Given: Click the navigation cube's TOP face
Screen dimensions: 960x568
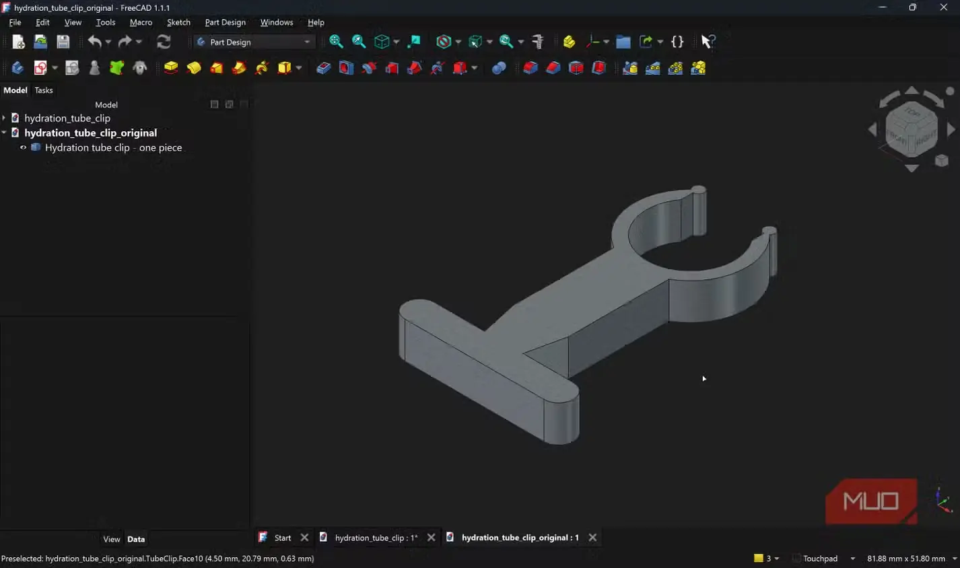Looking at the screenshot, I should 913,113.
